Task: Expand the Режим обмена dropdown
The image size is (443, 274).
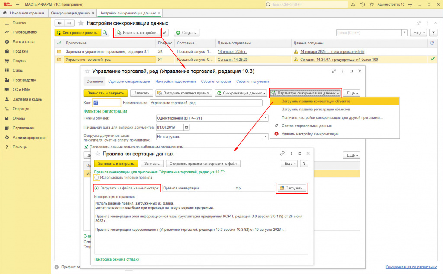Action: 266,118
